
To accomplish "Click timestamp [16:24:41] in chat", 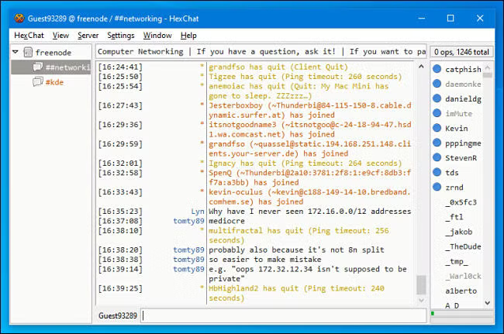I will (120, 67).
